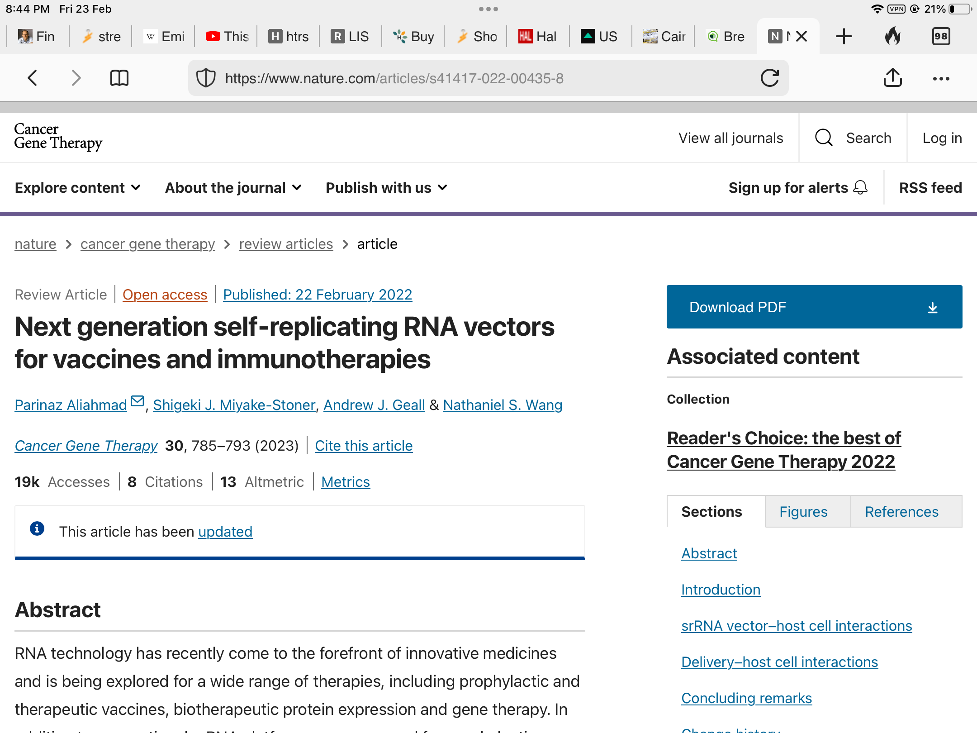The width and height of the screenshot is (977, 733).
Task: Select the Figures tab
Action: (x=807, y=511)
